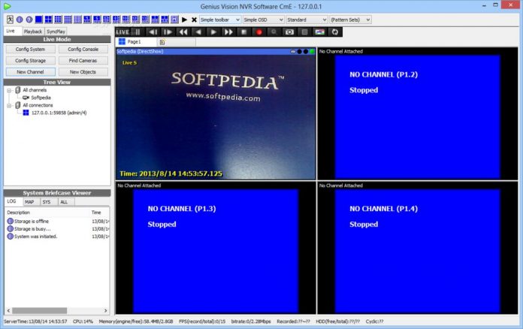Viewport: 523px width, 329px height.
Task: Toggle the black dot next to the green light
Action: tap(306, 51)
